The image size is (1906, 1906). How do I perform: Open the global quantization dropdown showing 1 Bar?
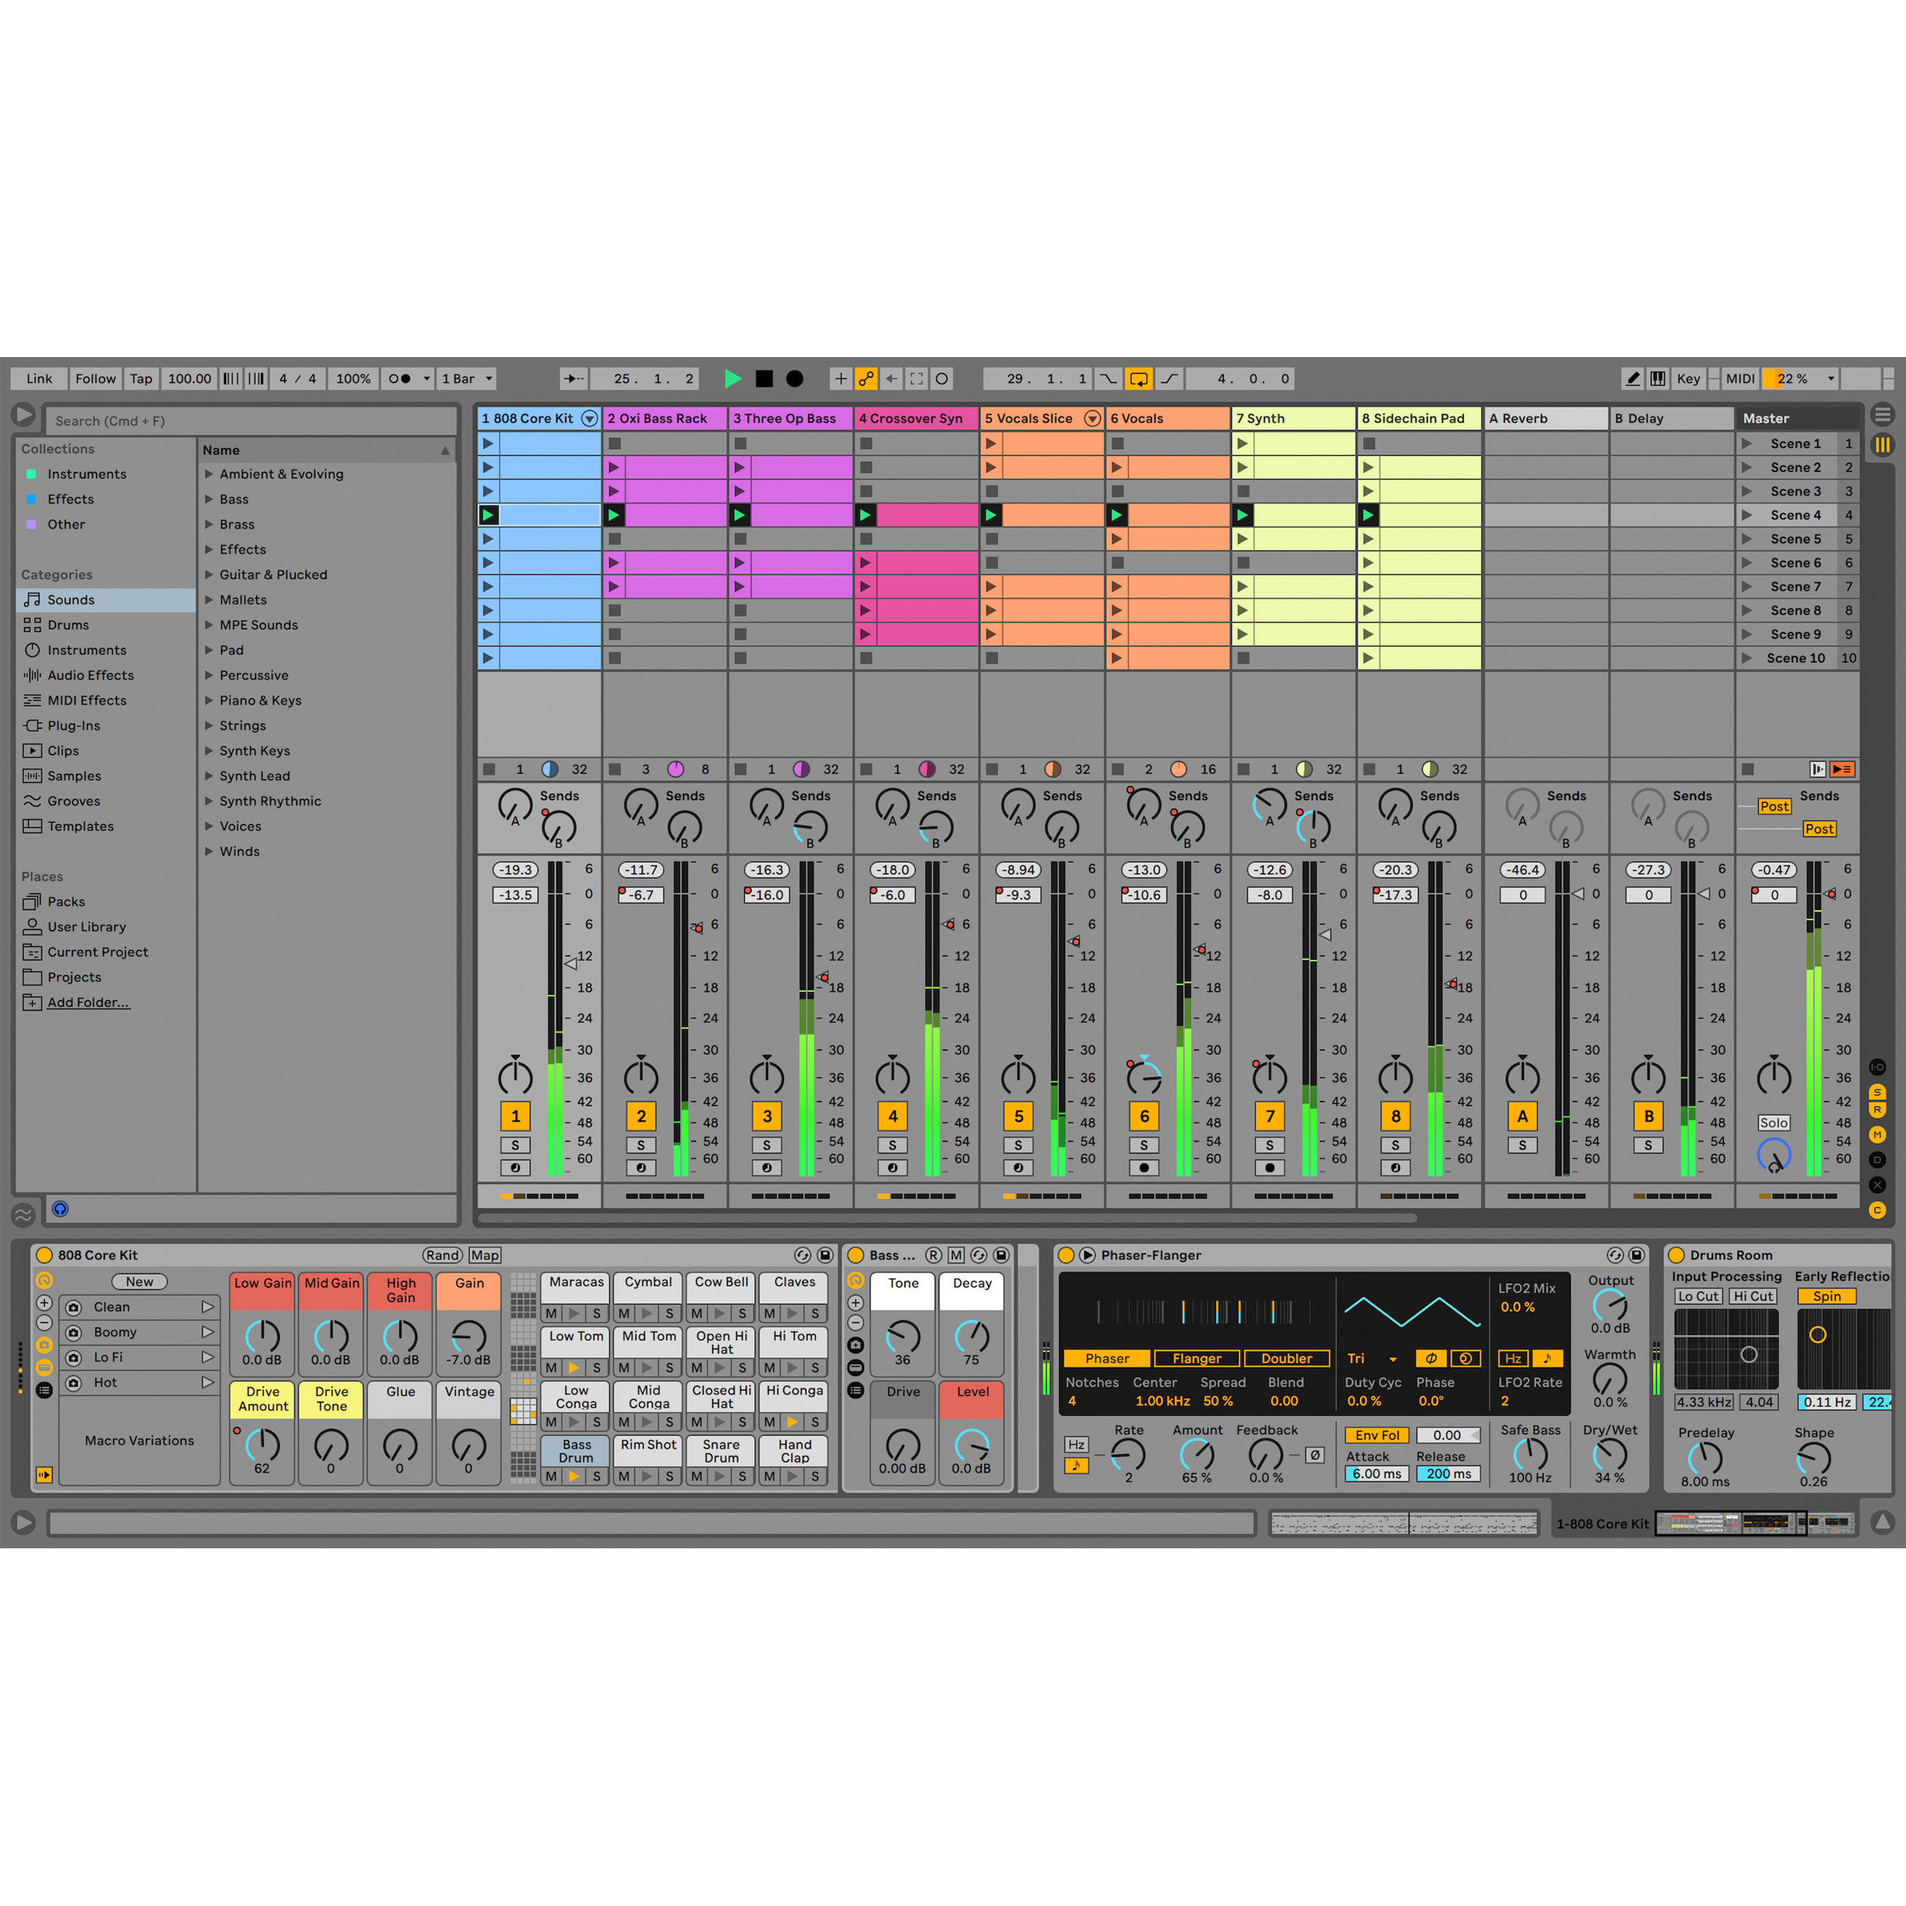(x=466, y=378)
